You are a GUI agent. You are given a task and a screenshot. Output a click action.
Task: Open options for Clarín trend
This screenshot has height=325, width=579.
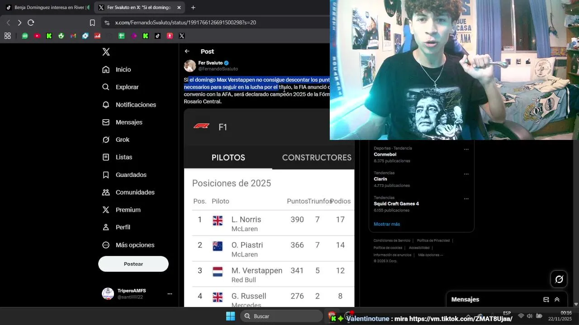pos(466,174)
